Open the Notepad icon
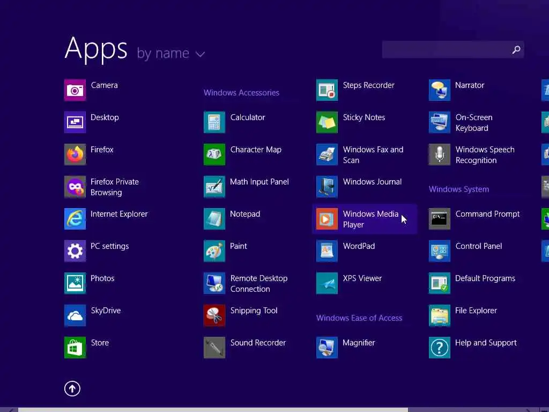 [214, 219]
